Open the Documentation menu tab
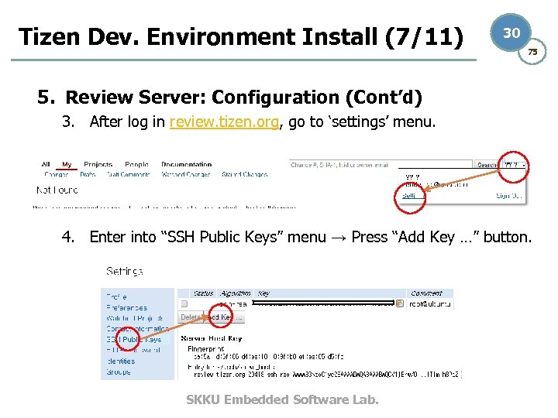558x418 pixels. point(186,164)
